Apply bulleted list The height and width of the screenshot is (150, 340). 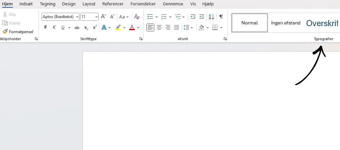coord(150,17)
